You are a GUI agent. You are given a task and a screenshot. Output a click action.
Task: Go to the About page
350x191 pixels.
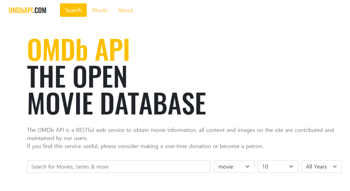(x=125, y=10)
